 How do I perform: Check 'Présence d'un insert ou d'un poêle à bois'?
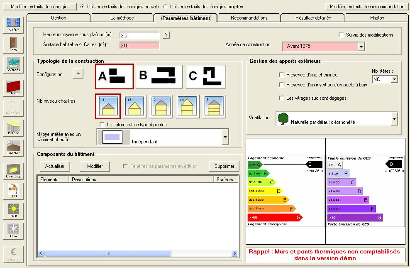(x=281, y=85)
